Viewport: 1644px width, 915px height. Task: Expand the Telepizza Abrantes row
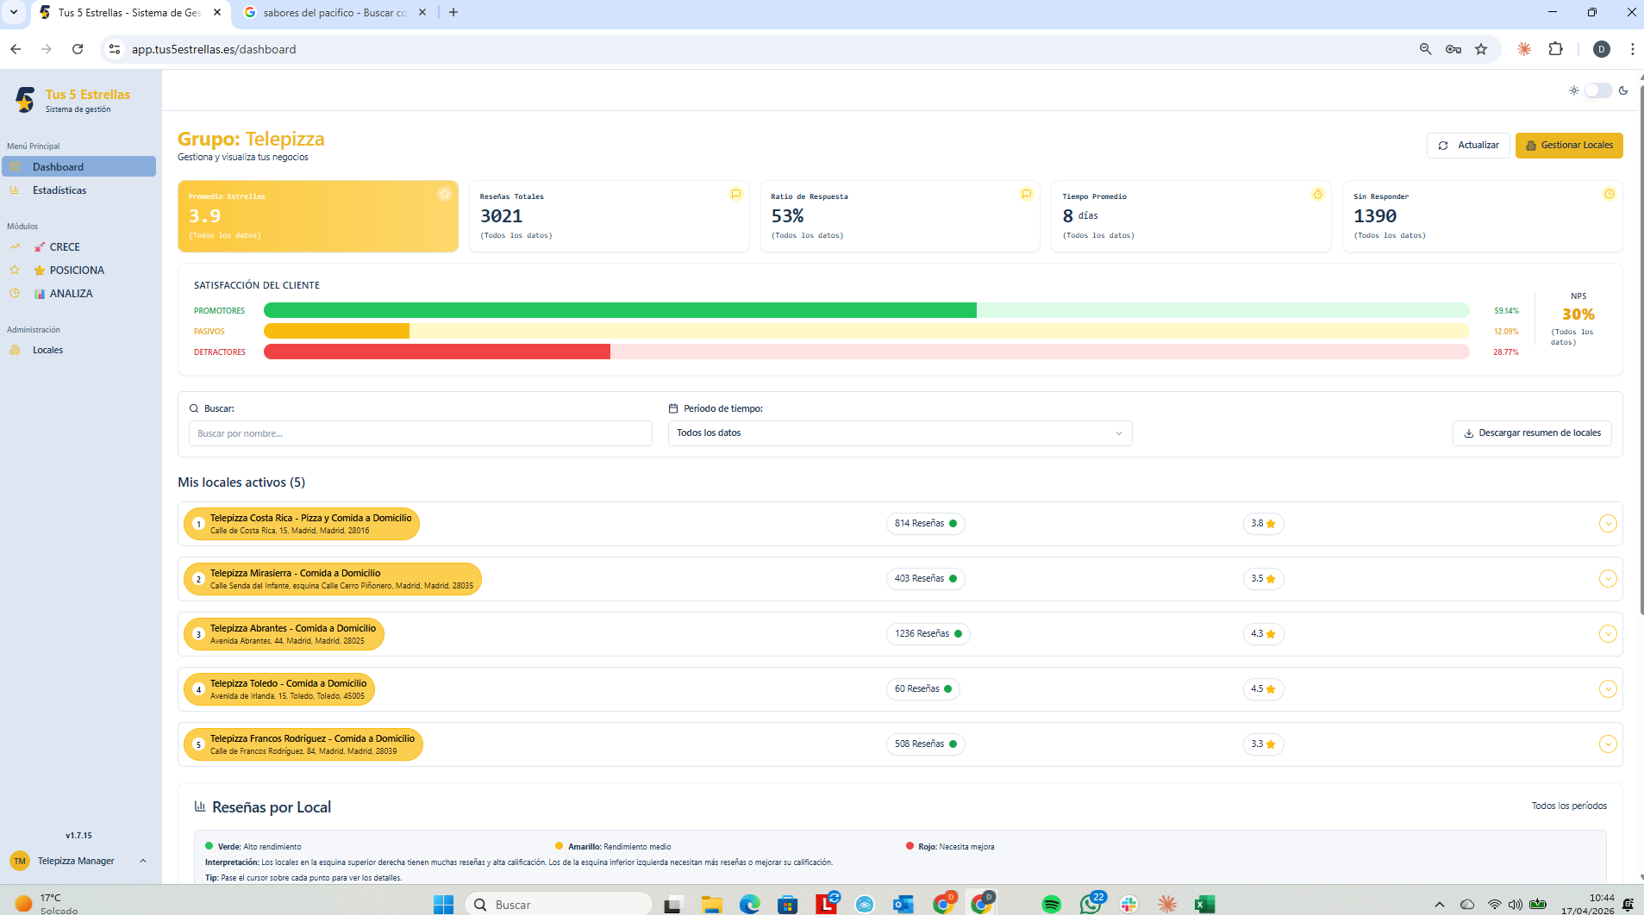tap(1608, 633)
